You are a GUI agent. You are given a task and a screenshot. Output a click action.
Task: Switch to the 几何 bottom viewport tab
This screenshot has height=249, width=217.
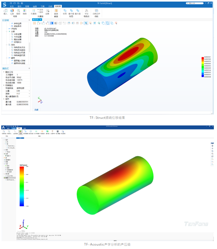tap(36, 110)
